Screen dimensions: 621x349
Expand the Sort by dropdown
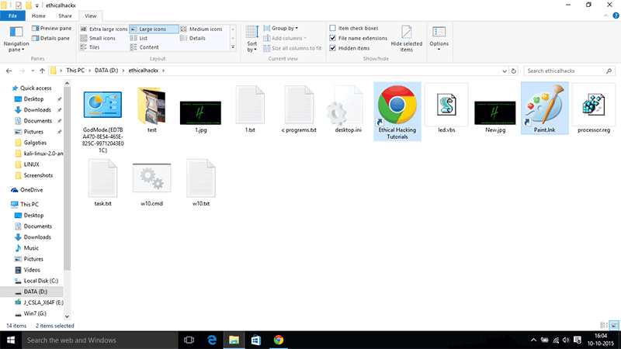tap(252, 39)
